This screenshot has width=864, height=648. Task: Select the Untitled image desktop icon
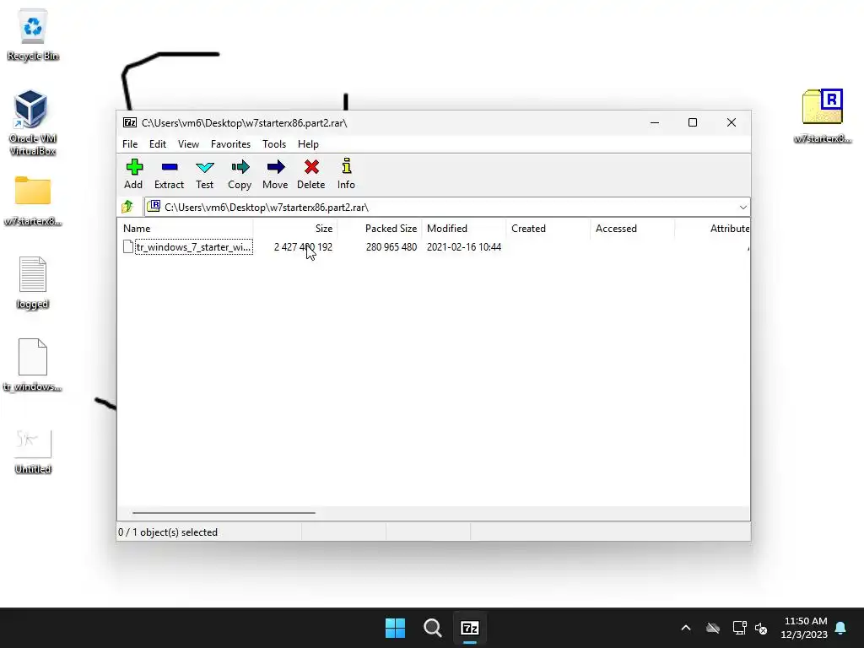click(x=33, y=451)
